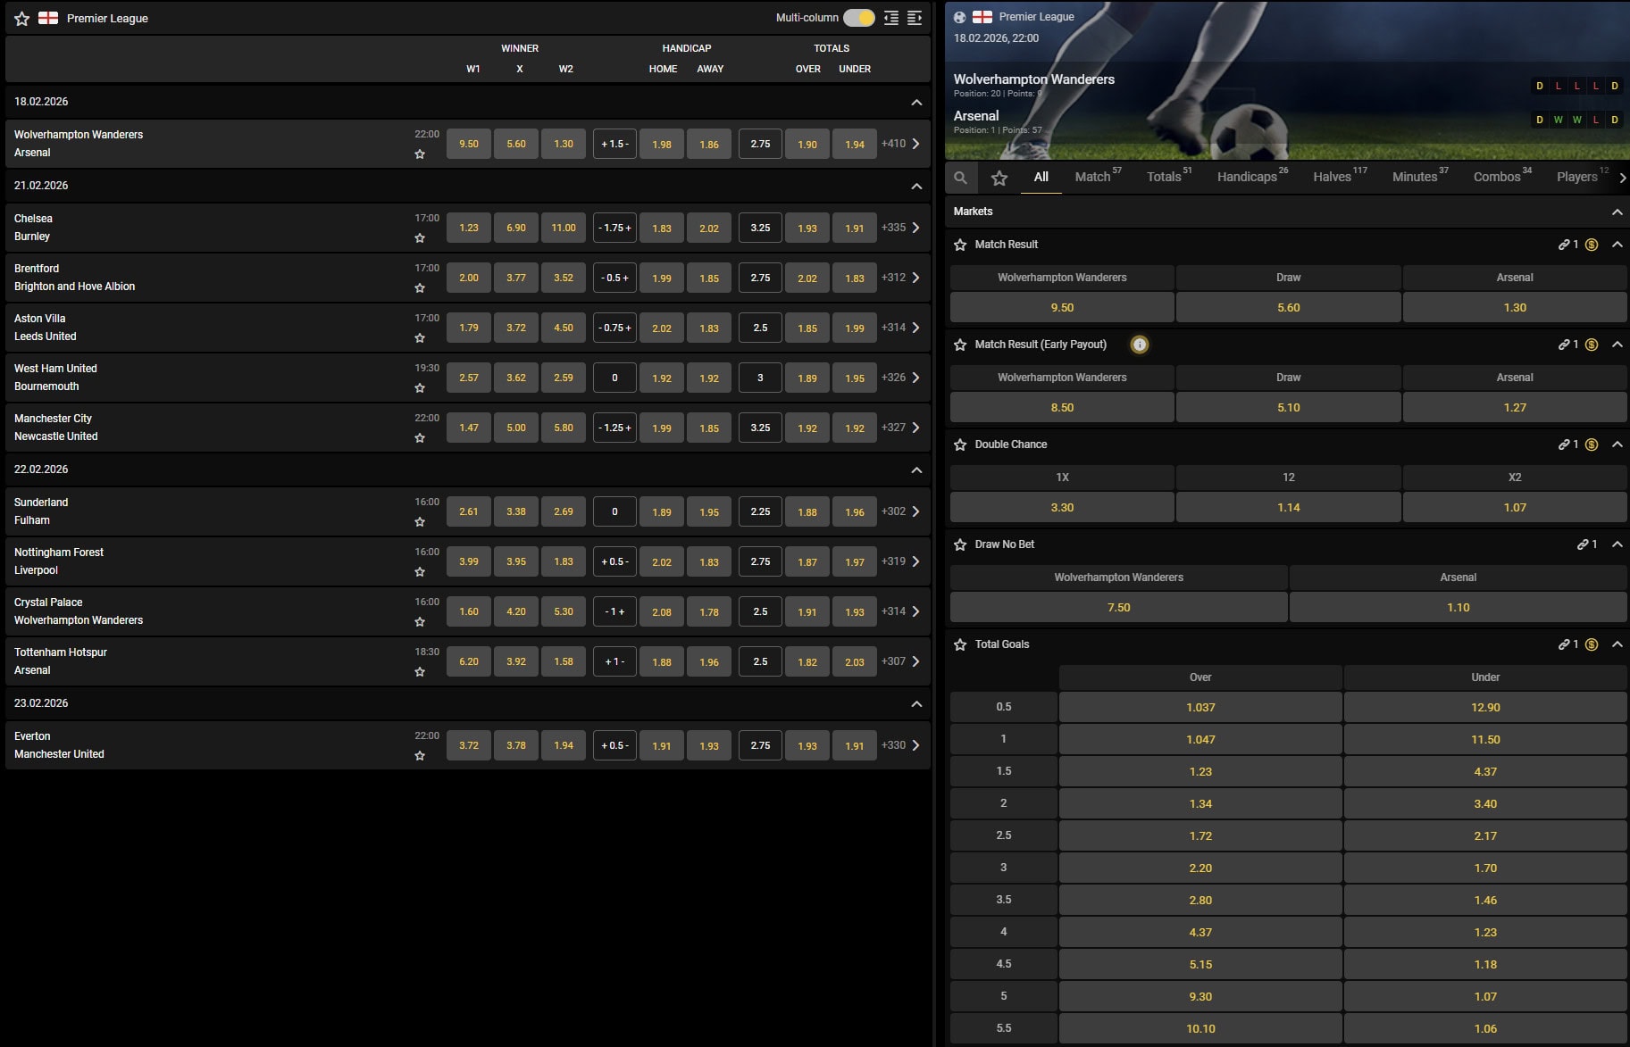Select Arsenal 1.30 in Match Result
Screen dimensions: 1630x1047
click(1515, 307)
